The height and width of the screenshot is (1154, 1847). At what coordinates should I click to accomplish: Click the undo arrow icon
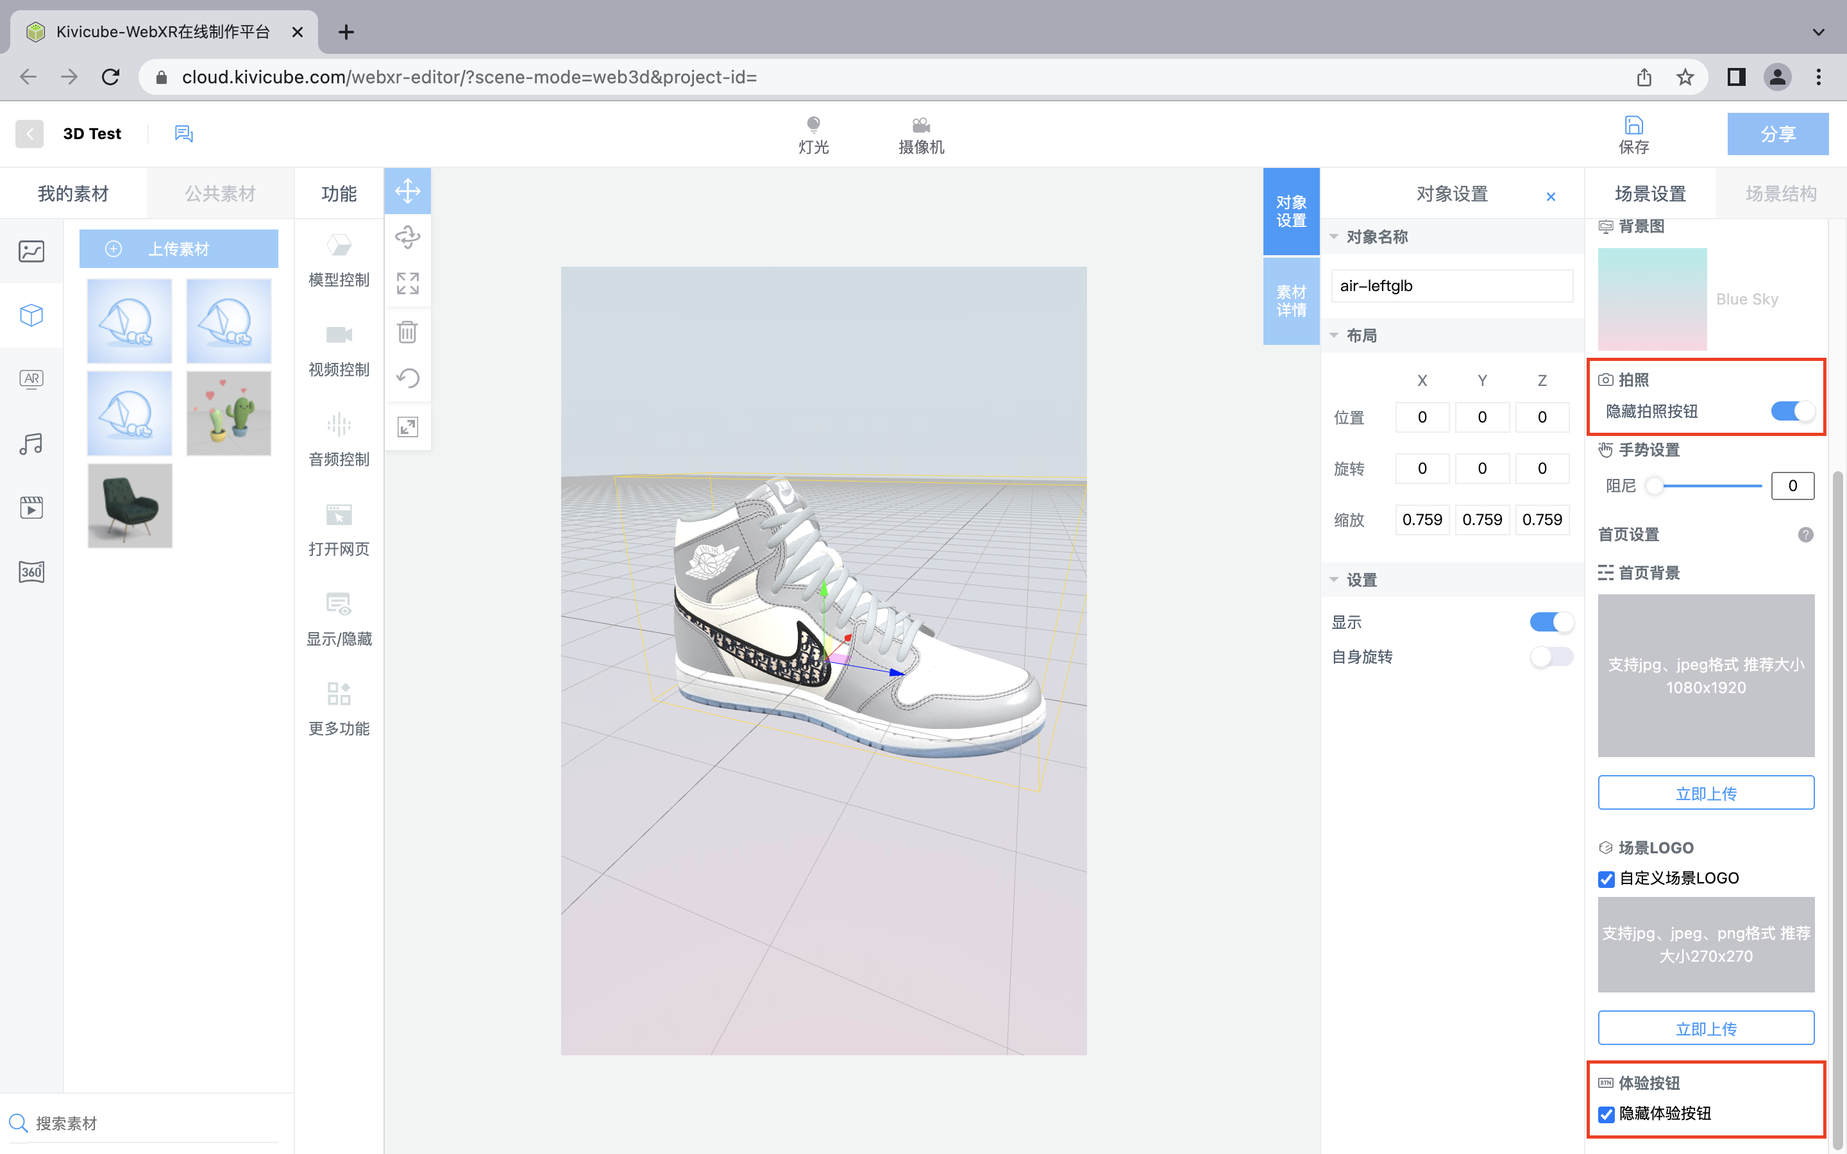(x=408, y=378)
